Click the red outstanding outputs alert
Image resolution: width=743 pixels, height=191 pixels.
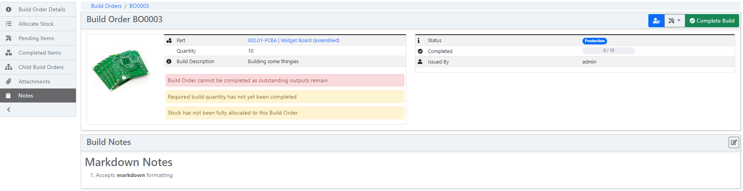pos(285,81)
